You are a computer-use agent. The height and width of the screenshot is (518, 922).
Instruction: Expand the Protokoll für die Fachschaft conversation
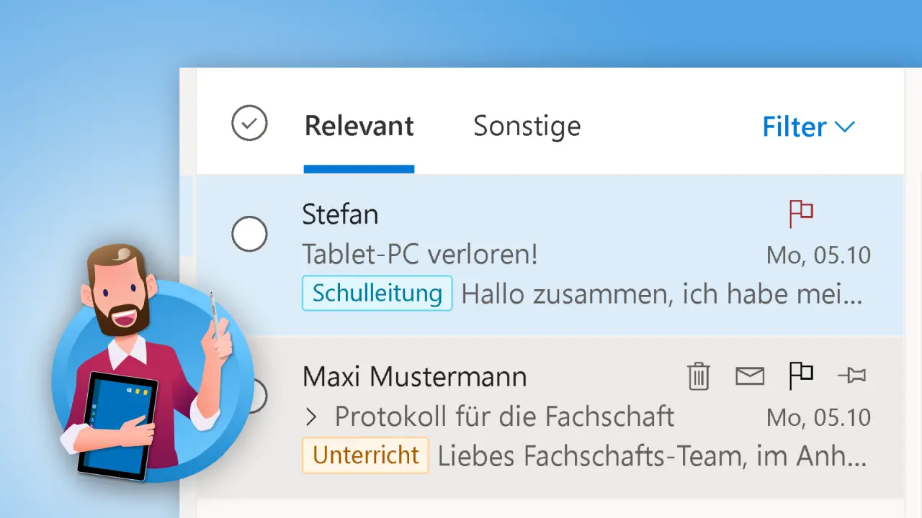click(311, 416)
